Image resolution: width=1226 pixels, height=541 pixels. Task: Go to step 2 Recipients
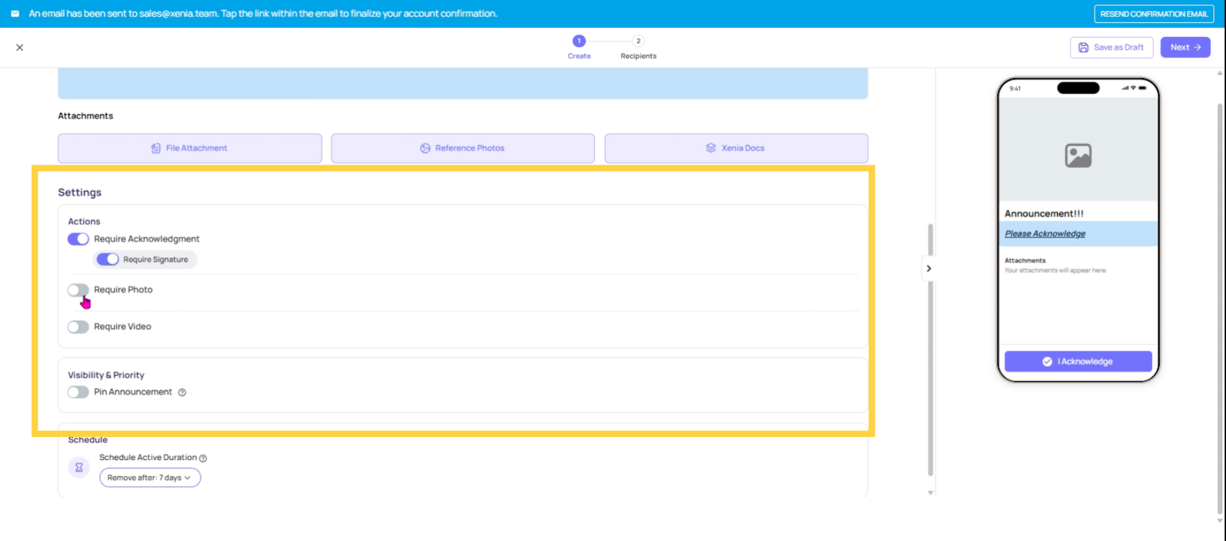[639, 47]
